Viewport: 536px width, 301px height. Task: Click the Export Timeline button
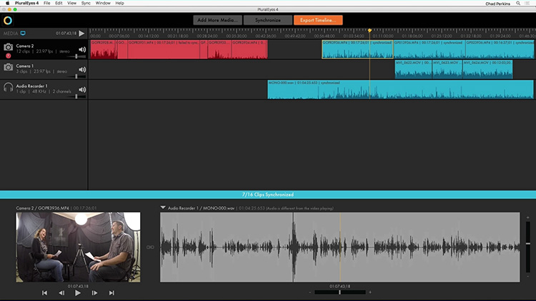(318, 20)
